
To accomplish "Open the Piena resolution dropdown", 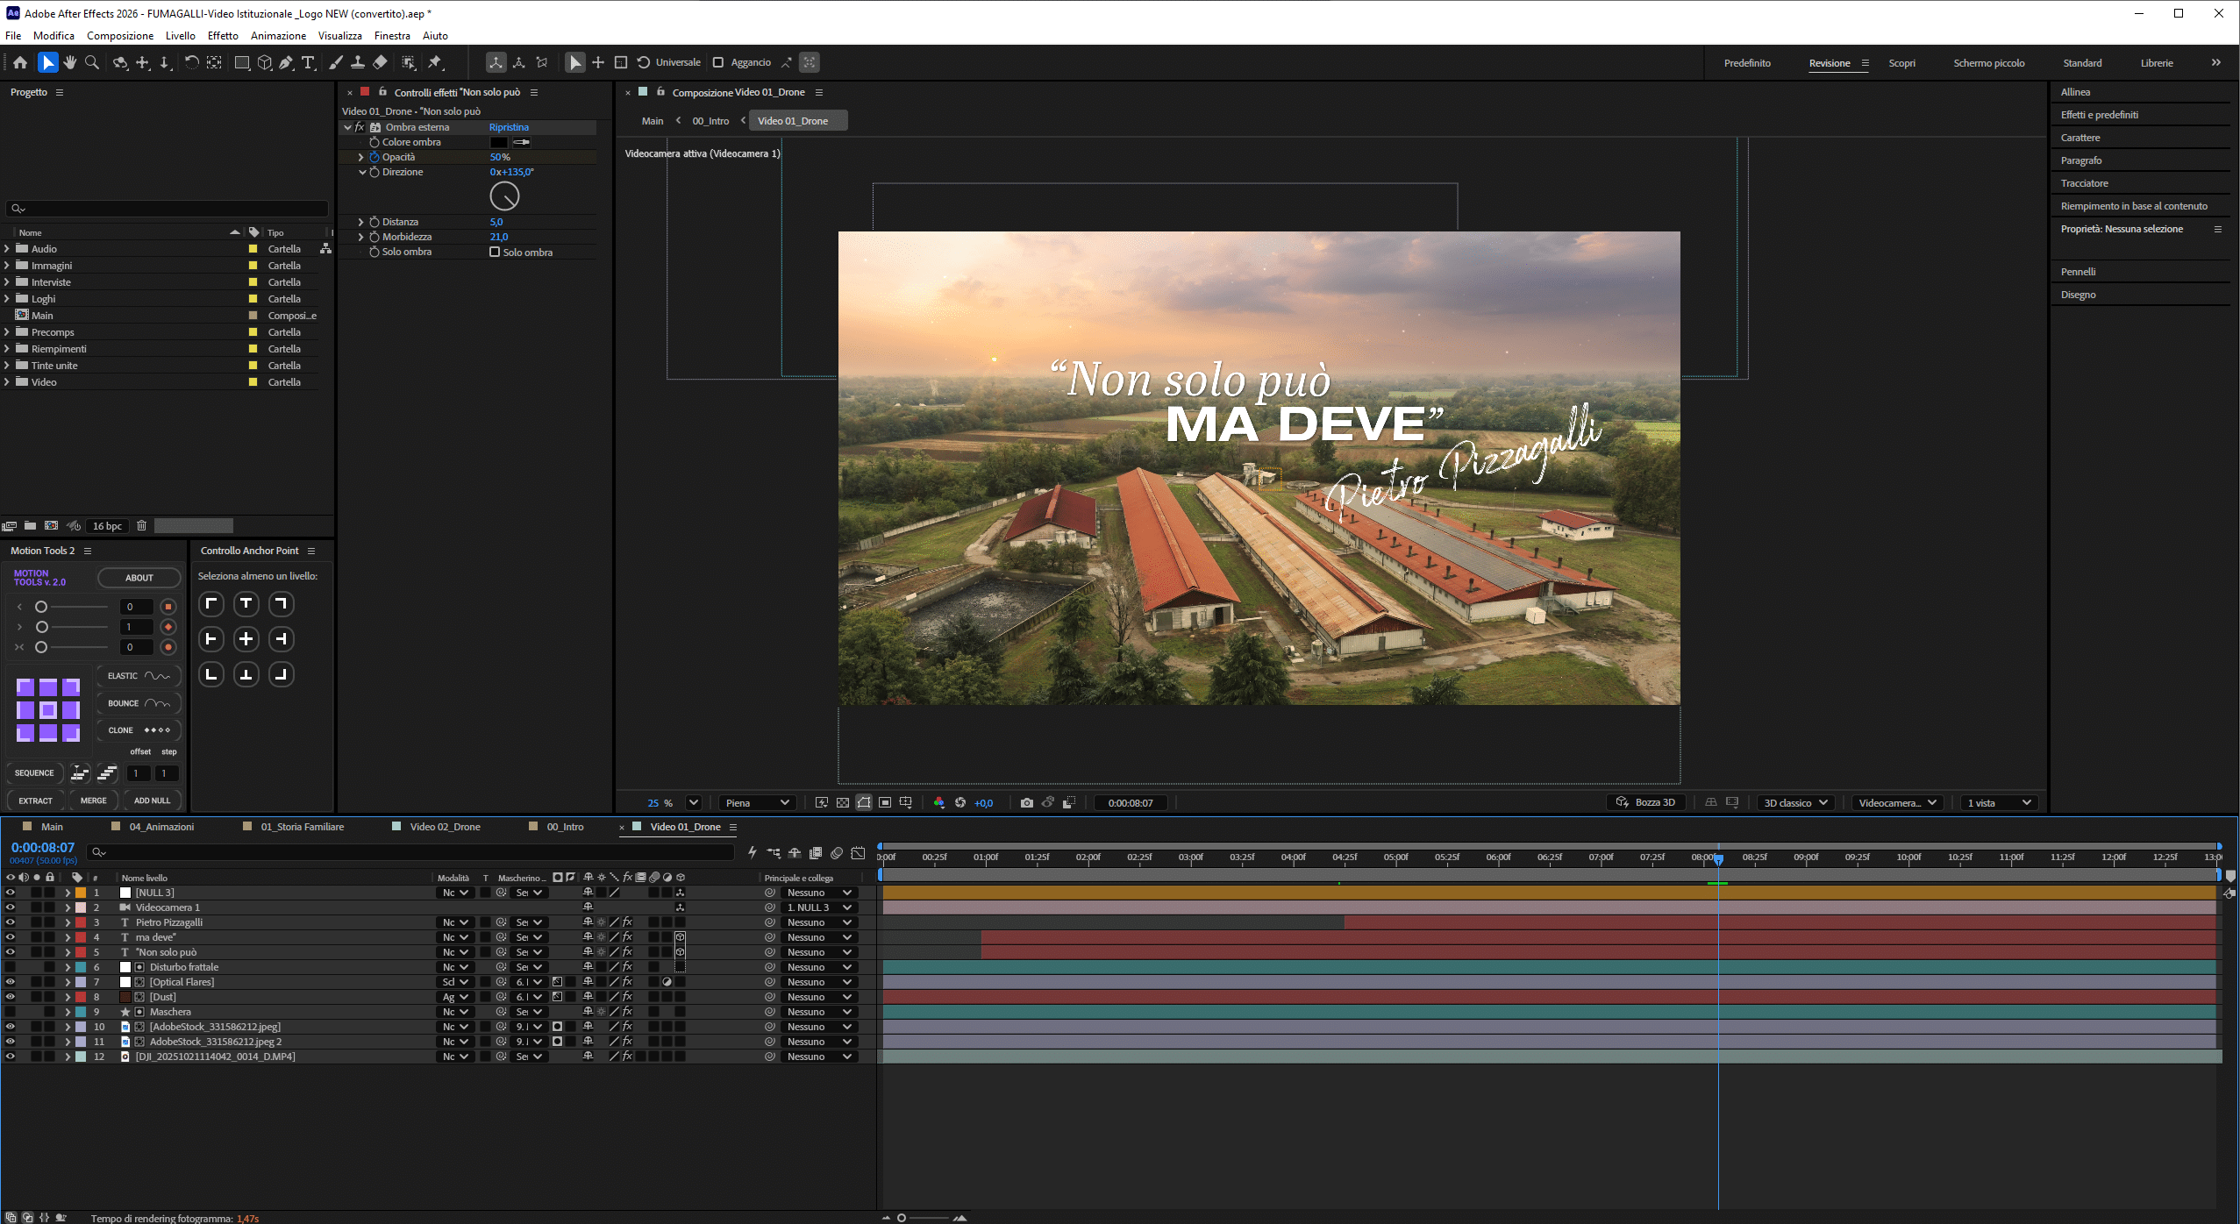I will click(758, 802).
